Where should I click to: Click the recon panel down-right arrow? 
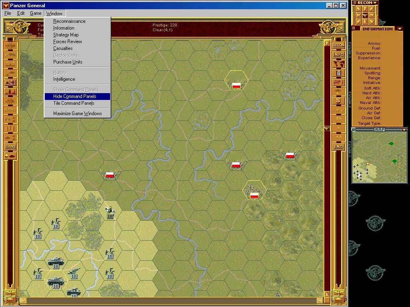point(372,22)
